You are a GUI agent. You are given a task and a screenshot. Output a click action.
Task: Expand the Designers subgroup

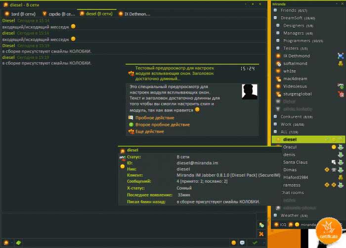coord(278,25)
